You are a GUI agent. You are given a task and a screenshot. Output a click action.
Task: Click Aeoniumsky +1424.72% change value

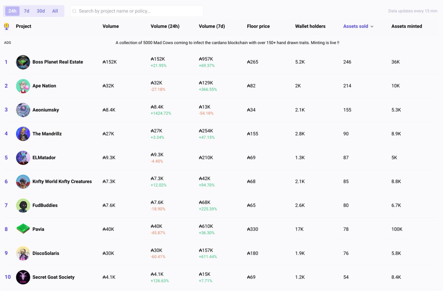(x=161, y=113)
